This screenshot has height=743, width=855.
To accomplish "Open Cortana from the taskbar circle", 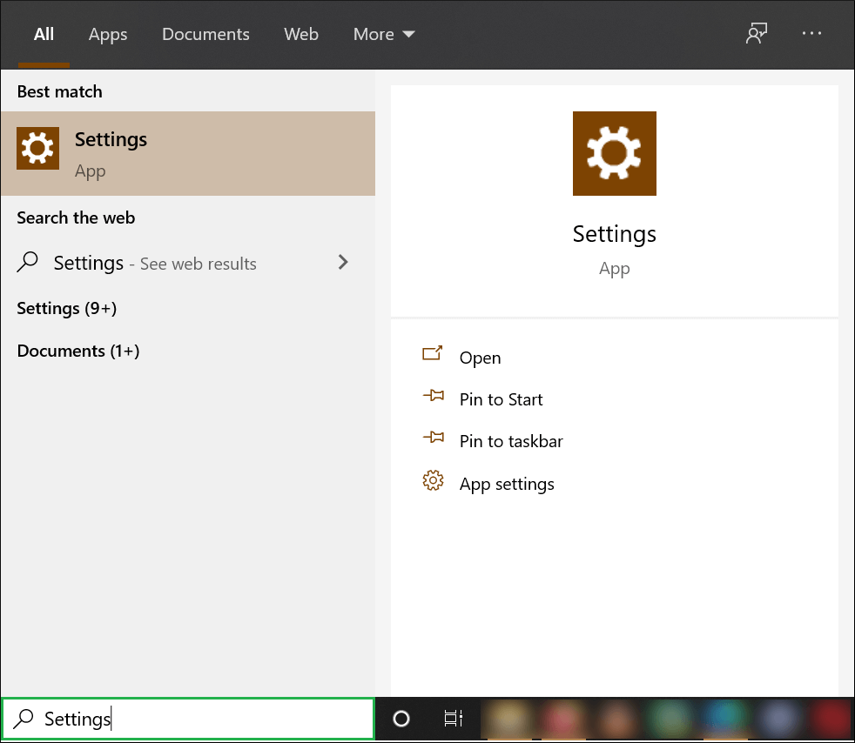I will pos(401,719).
